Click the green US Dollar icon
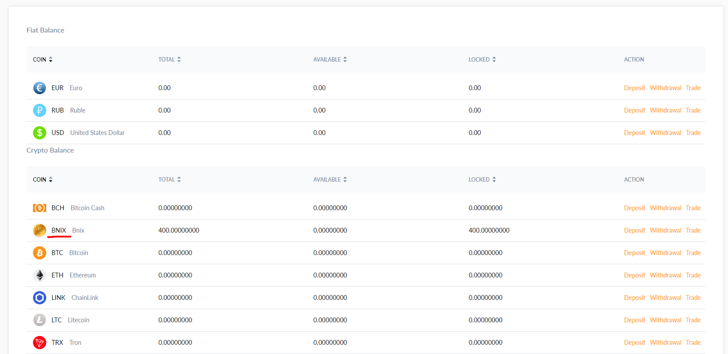728x354 pixels. pos(40,133)
